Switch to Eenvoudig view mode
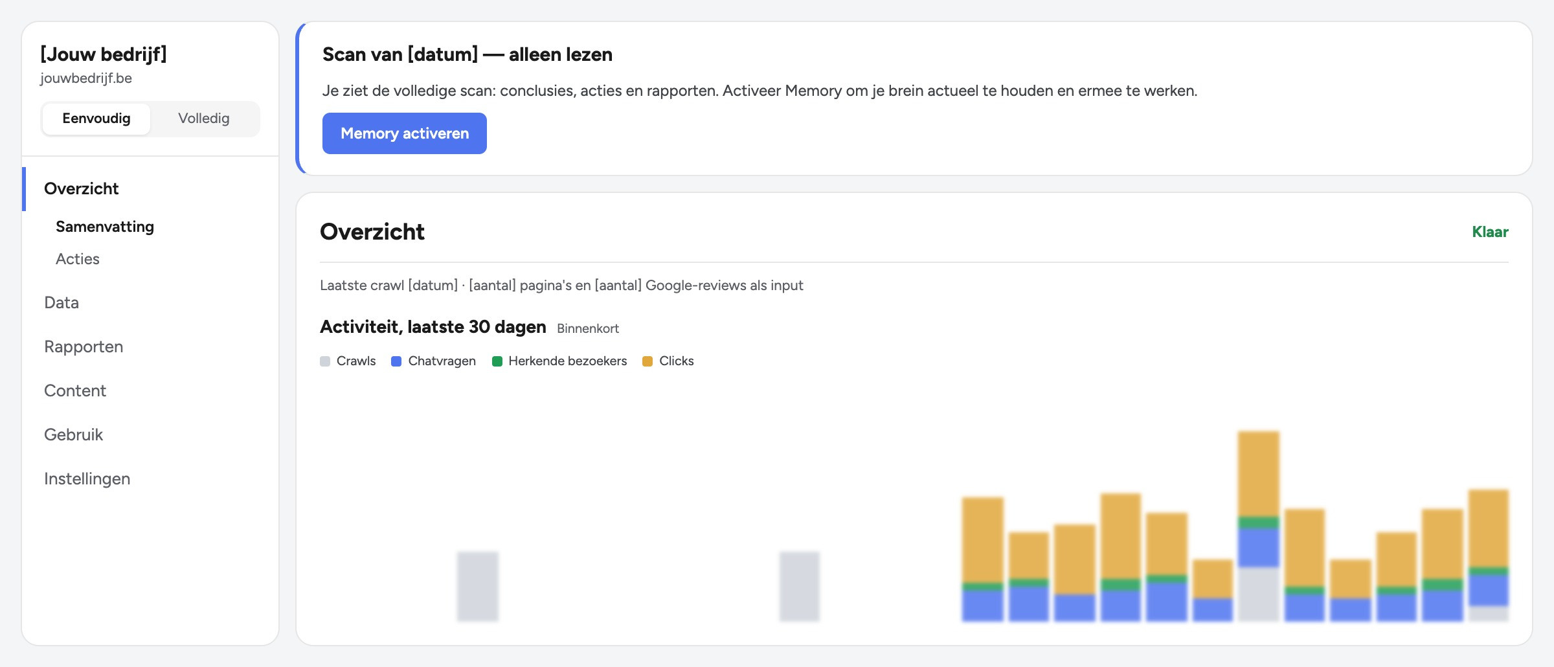The height and width of the screenshot is (667, 1554). coord(96,119)
